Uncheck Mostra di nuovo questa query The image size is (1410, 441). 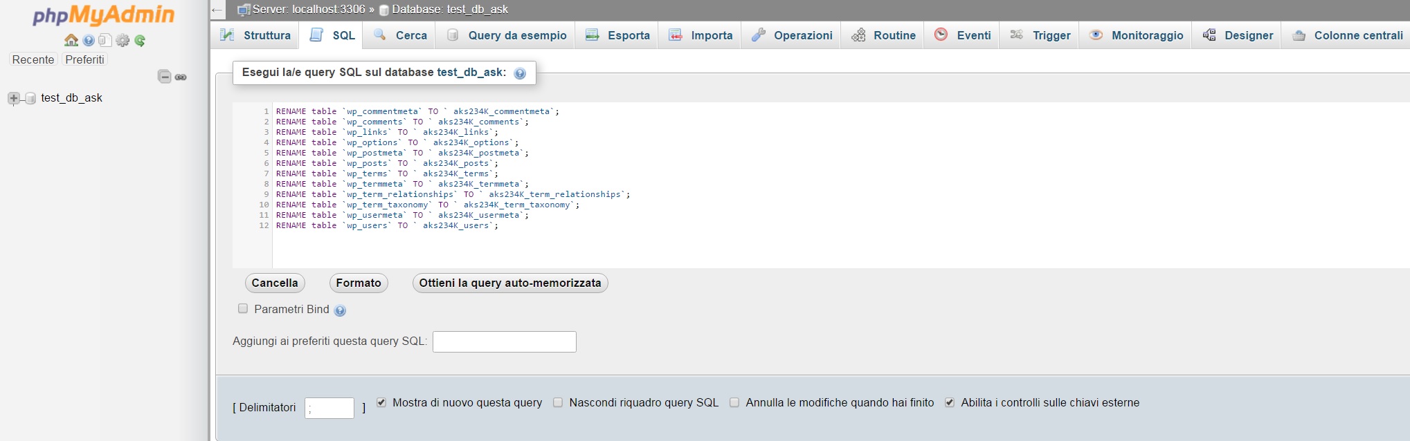pyautogui.click(x=381, y=402)
